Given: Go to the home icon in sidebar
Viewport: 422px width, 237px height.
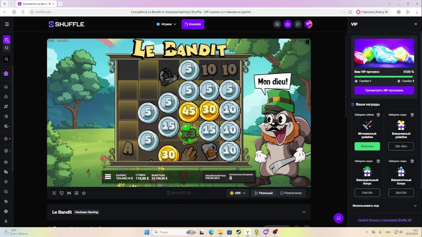Looking at the screenshot, I should [x=6, y=87].
